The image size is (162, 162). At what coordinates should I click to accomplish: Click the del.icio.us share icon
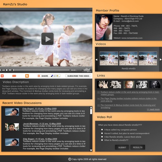(x=52, y=76)
